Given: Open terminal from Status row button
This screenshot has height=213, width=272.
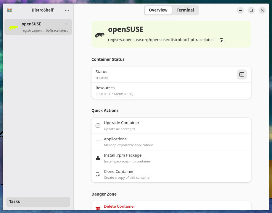Looking at the screenshot, I should coord(242,74).
